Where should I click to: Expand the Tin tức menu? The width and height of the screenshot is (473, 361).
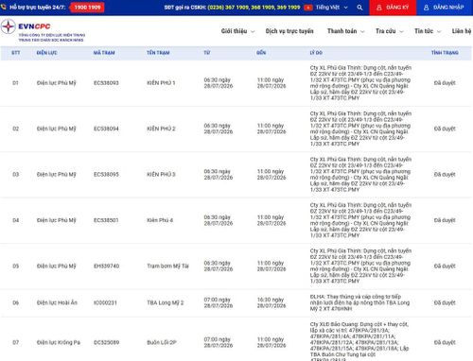click(428, 31)
